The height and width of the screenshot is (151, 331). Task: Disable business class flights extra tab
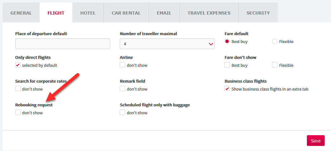click(227, 89)
